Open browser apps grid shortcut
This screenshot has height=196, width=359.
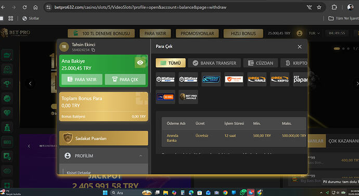(11, 18)
